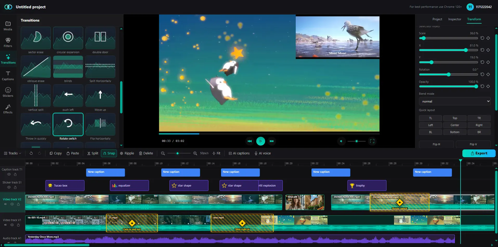Click the Copy button
Viewport: 498px width, 247px height.
click(x=56, y=153)
